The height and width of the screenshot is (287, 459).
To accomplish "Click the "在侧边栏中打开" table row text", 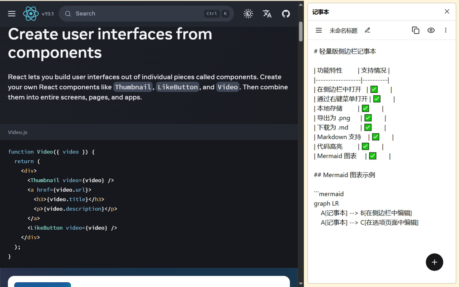I will tap(339, 90).
